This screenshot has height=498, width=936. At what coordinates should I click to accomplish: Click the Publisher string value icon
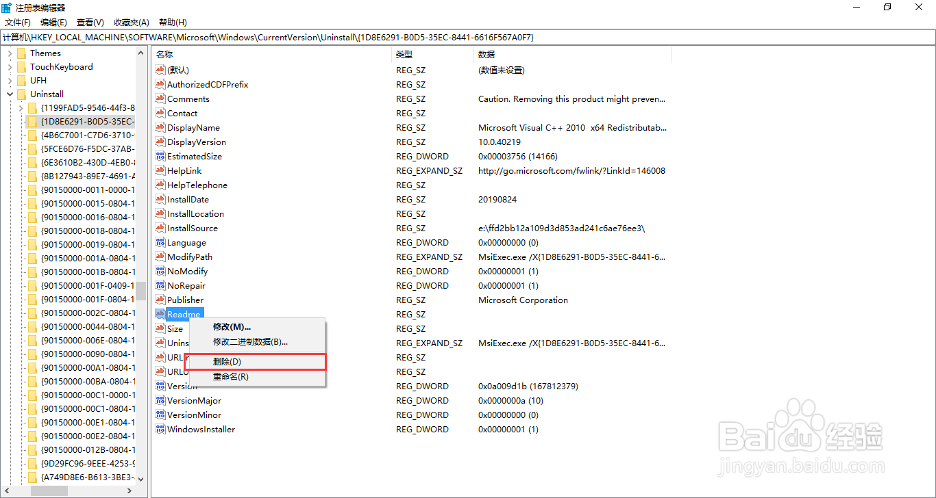point(160,300)
